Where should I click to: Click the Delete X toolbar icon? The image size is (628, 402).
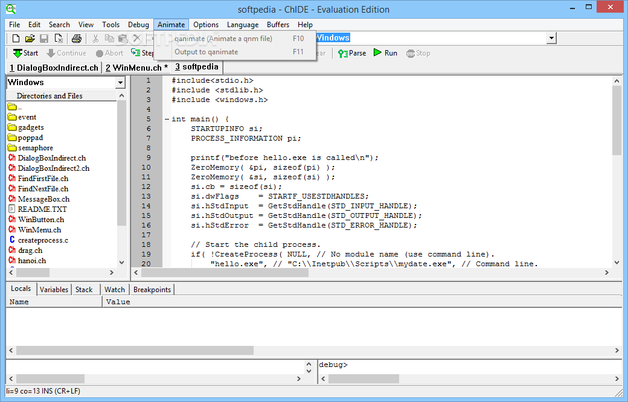(x=136, y=38)
